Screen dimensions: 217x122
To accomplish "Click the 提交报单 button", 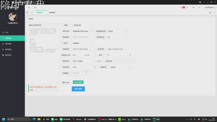I will coord(78,89).
